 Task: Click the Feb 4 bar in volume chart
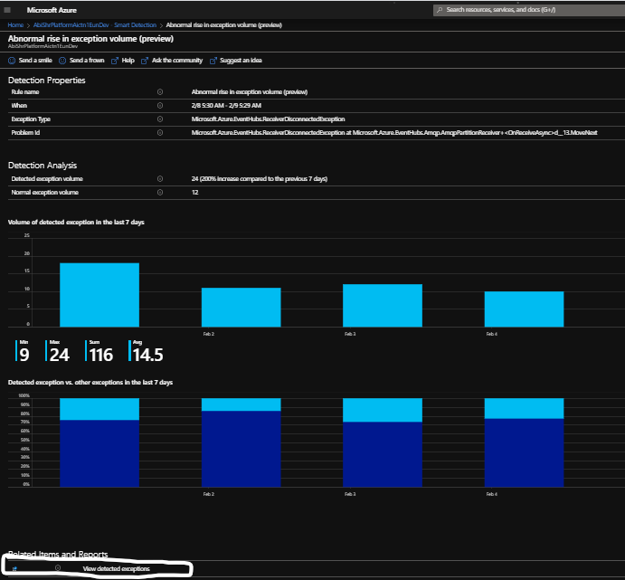point(525,309)
